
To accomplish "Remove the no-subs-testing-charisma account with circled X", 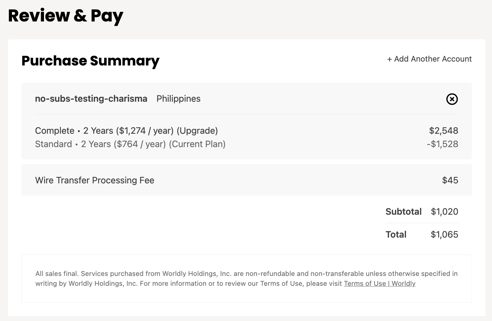I will [x=452, y=99].
